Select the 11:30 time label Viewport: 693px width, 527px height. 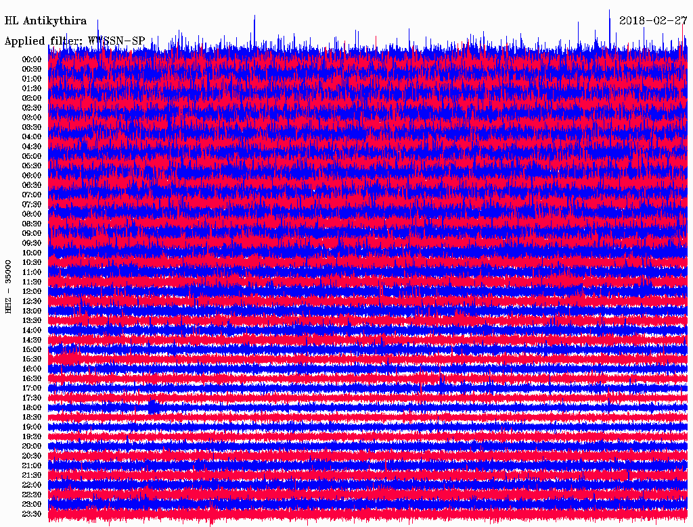click(x=32, y=282)
